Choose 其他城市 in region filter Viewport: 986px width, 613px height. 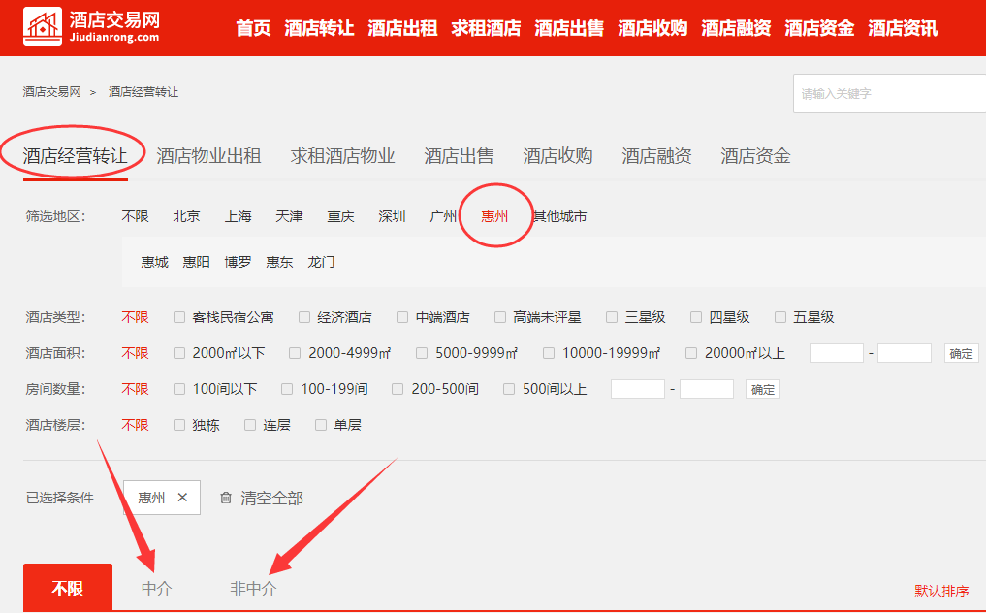pyautogui.click(x=559, y=216)
